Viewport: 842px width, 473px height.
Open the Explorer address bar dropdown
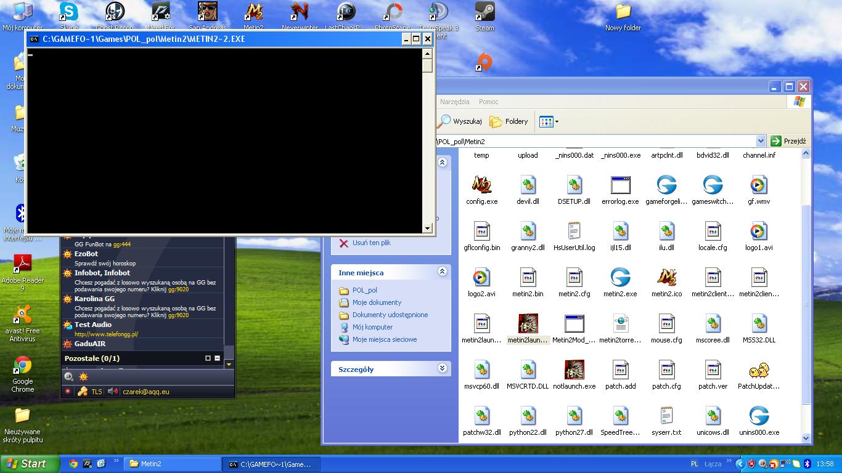tap(761, 141)
